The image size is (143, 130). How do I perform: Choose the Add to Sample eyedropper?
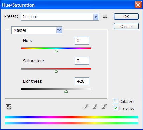click(95, 107)
